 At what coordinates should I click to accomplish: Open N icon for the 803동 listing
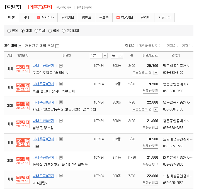[61, 65]
